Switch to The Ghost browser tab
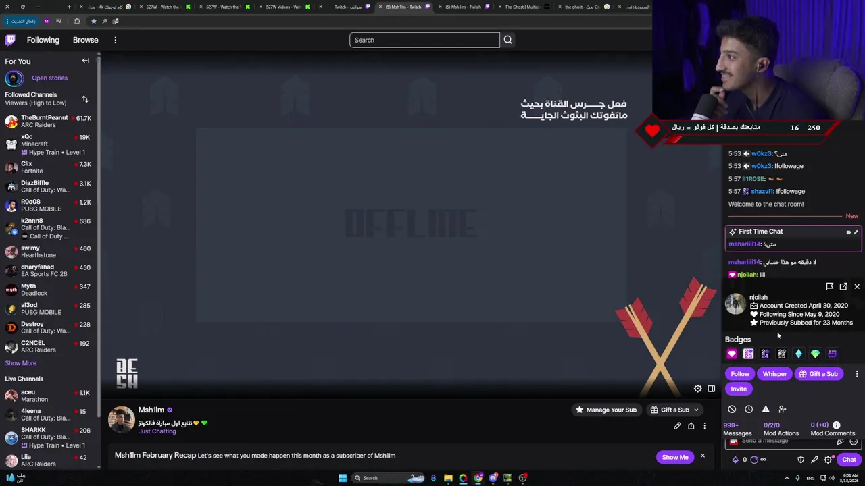865x486 pixels. pyautogui.click(x=522, y=7)
